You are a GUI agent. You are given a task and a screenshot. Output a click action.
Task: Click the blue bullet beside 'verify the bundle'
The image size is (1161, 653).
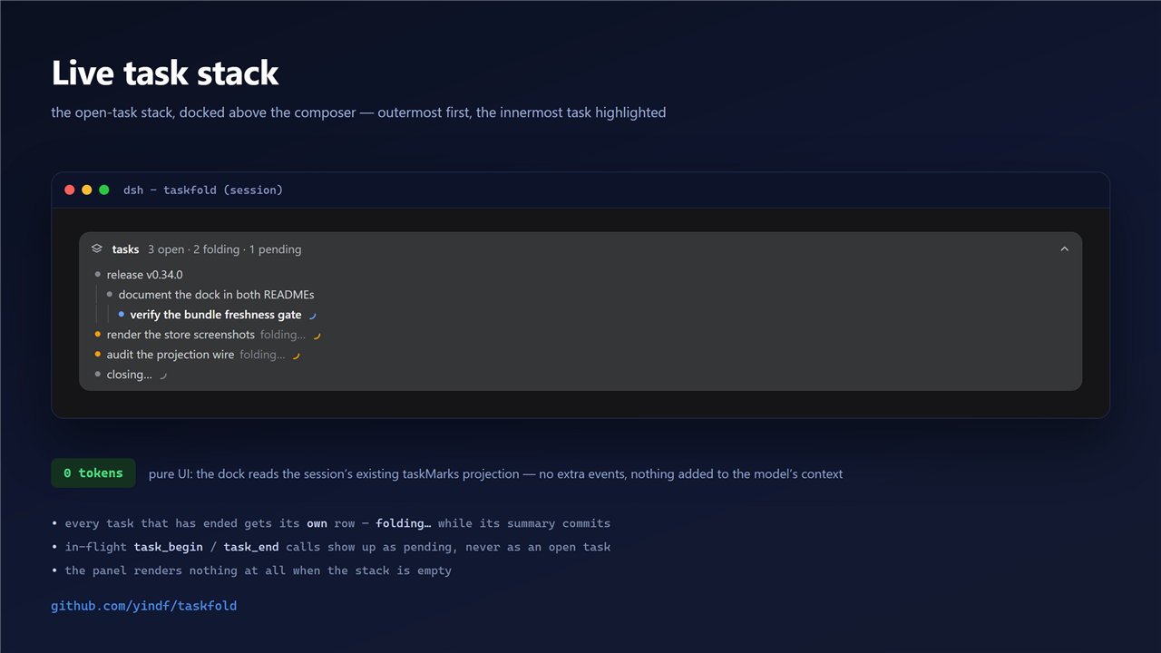tap(122, 315)
